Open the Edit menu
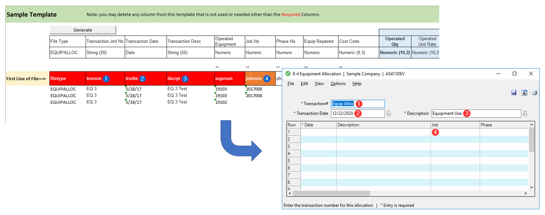545x215 pixels. (x=304, y=84)
